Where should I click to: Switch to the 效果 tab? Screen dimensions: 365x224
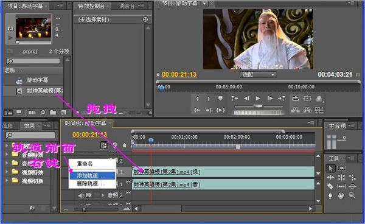pos(29,126)
